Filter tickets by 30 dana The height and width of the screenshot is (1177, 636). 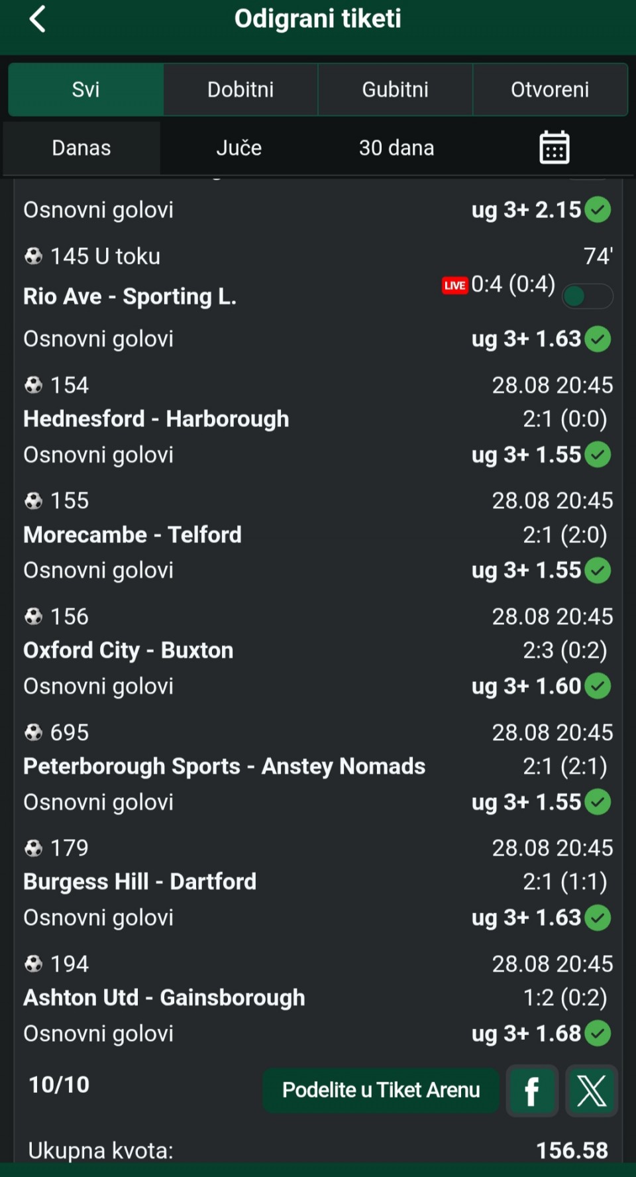(397, 148)
